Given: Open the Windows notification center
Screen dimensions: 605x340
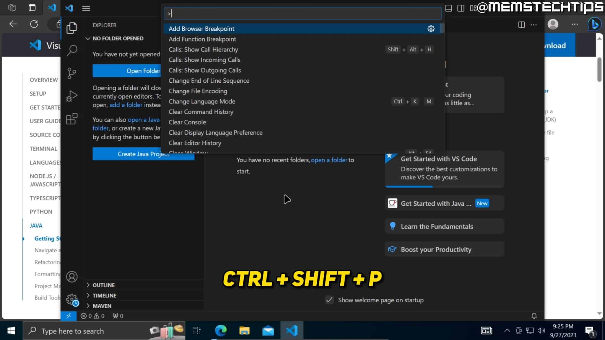Looking at the screenshot, I should (x=590, y=331).
